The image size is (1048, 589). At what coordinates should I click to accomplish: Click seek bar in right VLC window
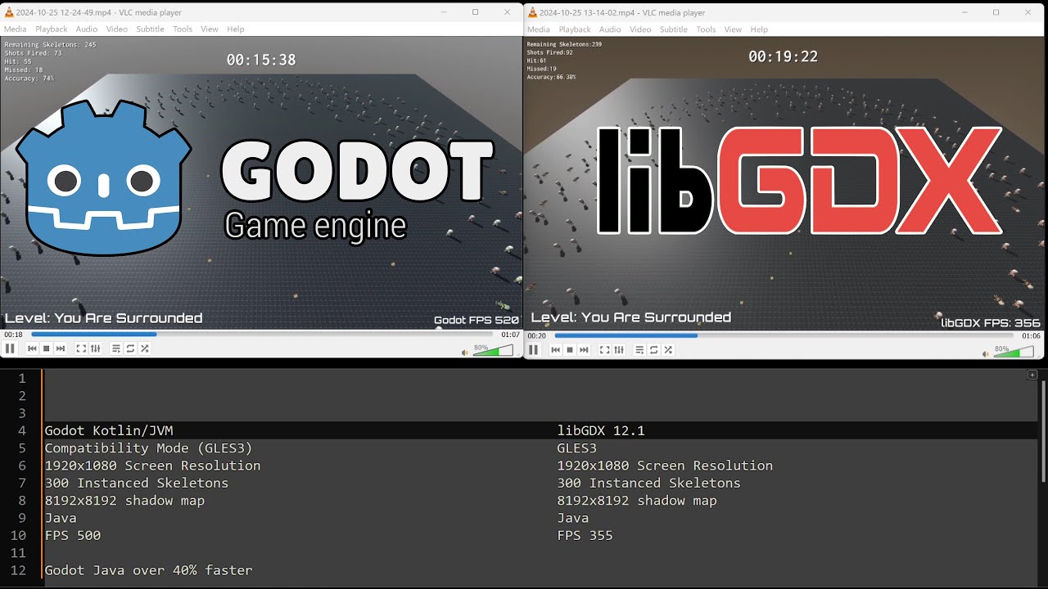click(784, 335)
